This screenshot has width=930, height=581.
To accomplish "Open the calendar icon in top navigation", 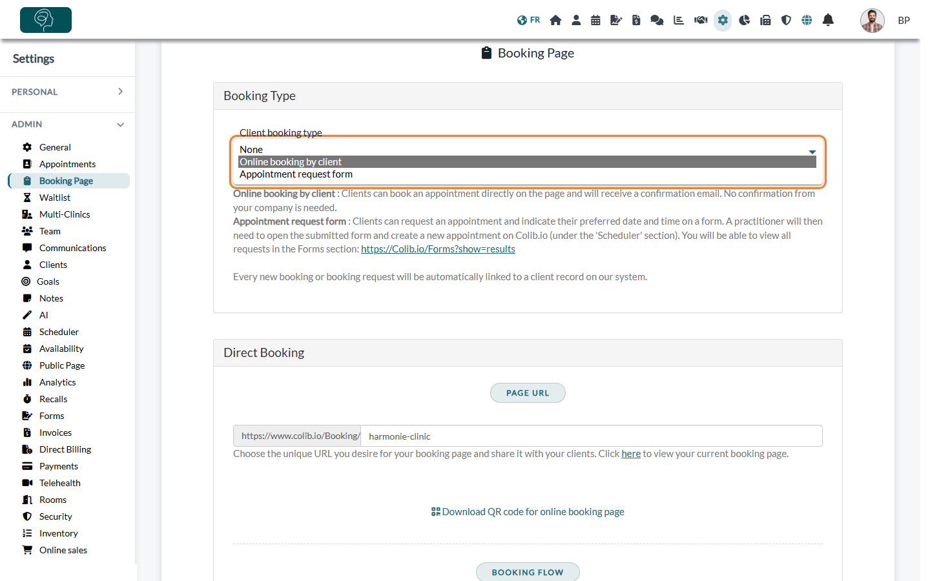I will tap(595, 20).
